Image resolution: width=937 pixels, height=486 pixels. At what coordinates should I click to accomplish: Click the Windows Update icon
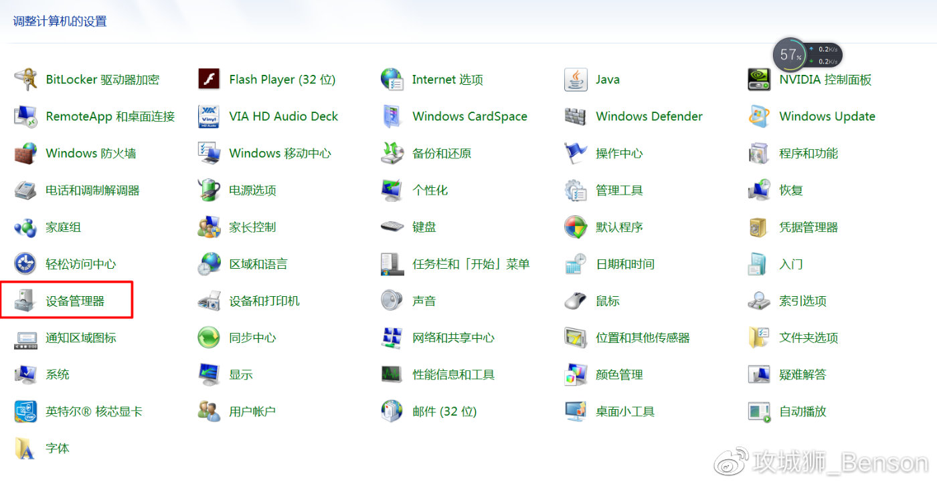coord(759,116)
